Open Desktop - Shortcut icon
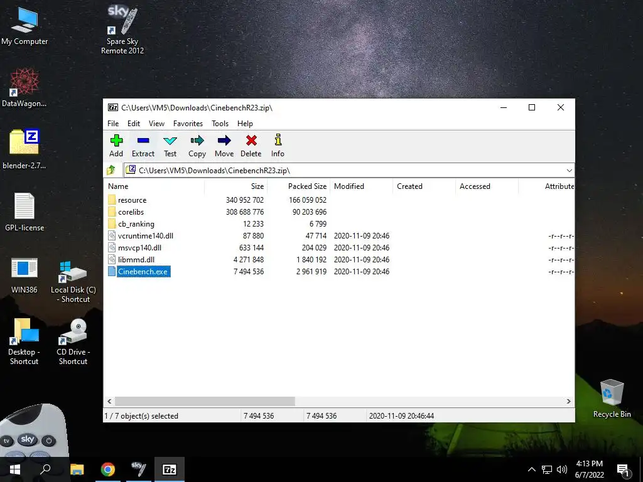Screen dimensions: 643x482 point(24,341)
